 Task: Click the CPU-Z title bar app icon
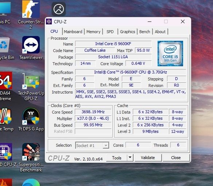click(49, 21)
